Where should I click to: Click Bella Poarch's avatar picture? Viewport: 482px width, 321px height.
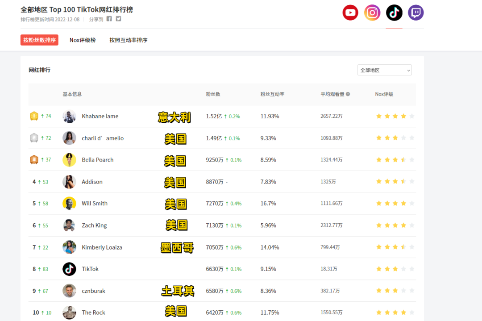coord(69,160)
